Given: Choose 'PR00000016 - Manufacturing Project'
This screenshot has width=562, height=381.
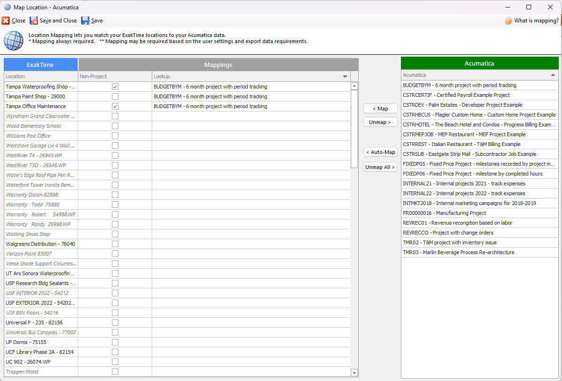Looking at the screenshot, I should (x=480, y=213).
